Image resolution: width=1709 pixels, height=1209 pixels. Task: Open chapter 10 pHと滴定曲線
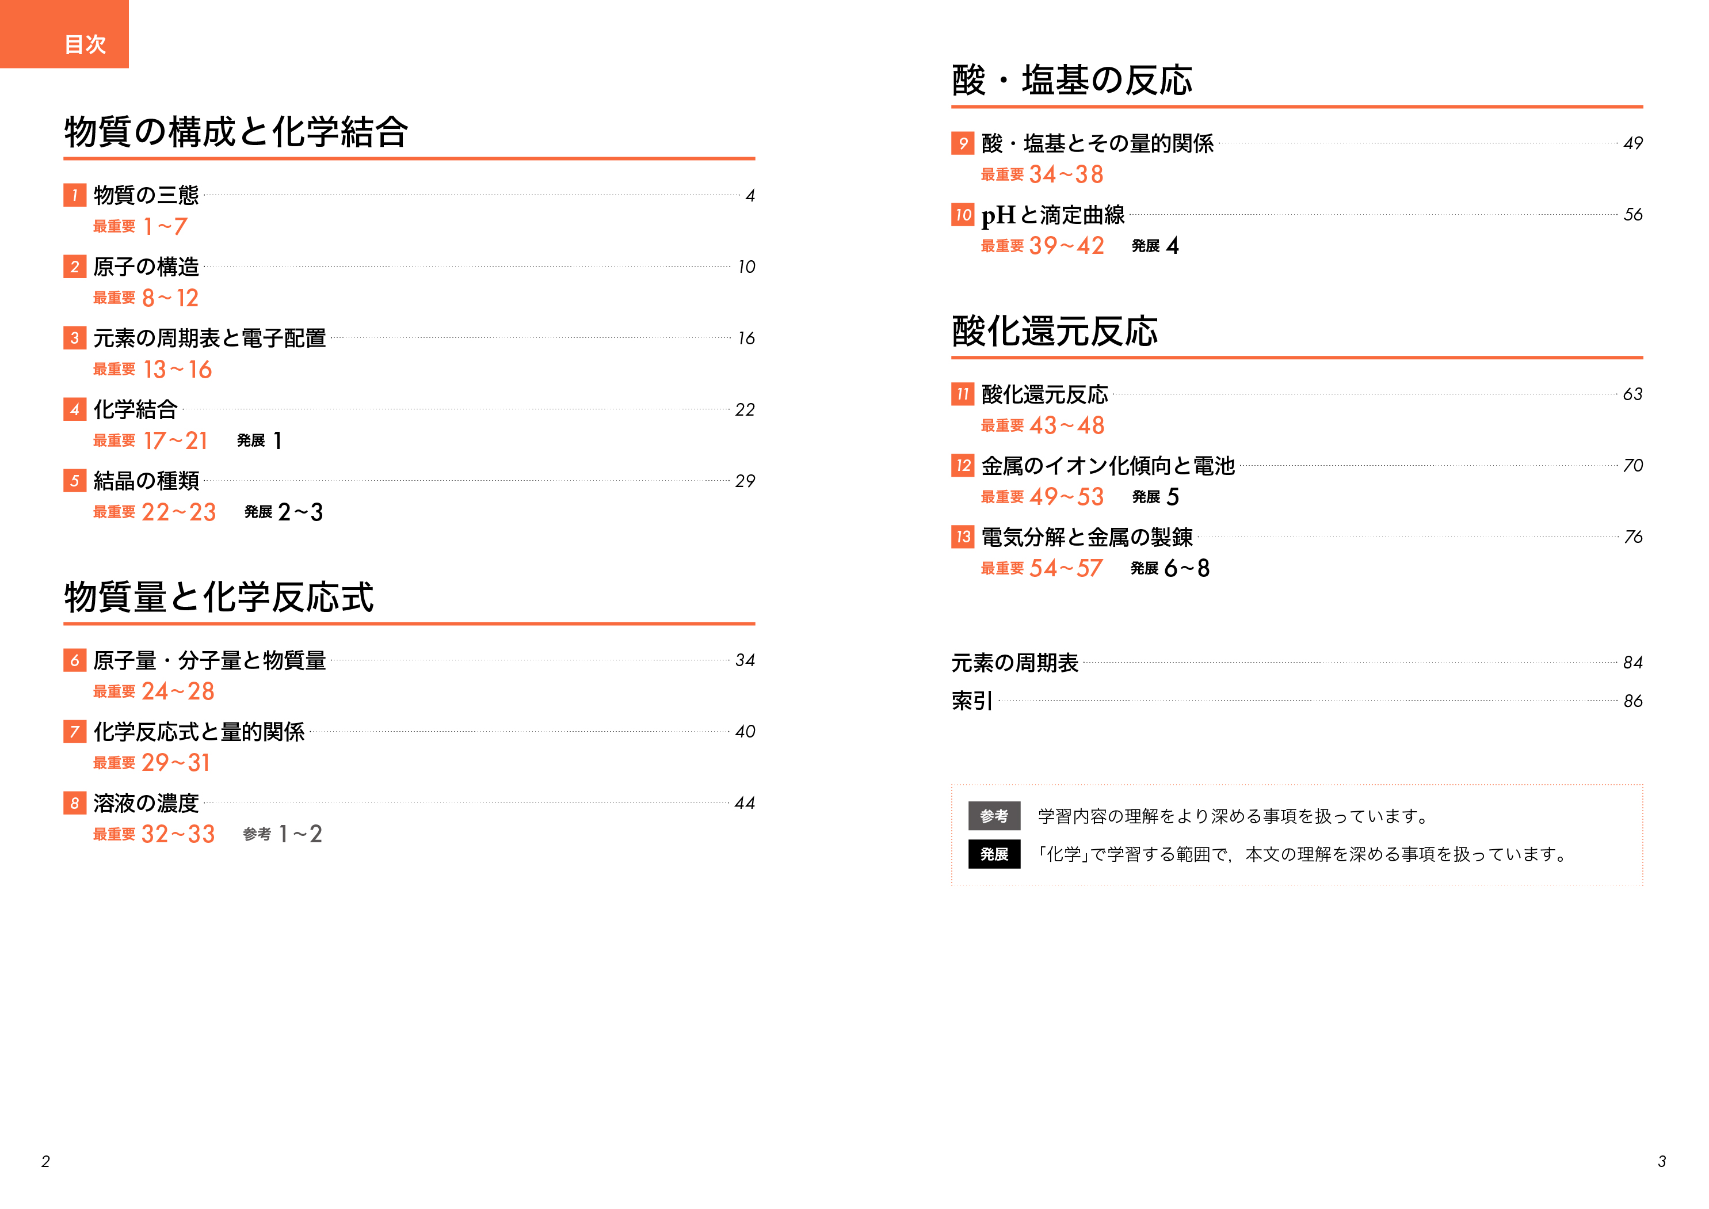coord(1053,215)
